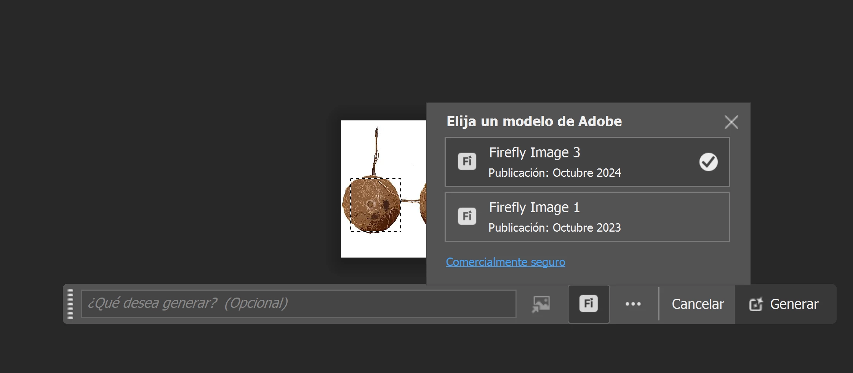Screen dimensions: 853x373
Task: Click the text Publicación: Octubre 2024
Action: click(555, 173)
